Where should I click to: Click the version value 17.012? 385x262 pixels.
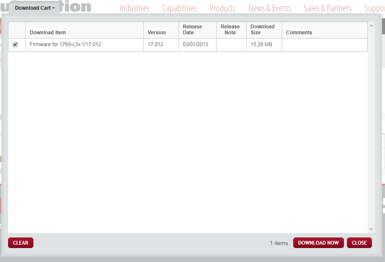[x=155, y=44]
